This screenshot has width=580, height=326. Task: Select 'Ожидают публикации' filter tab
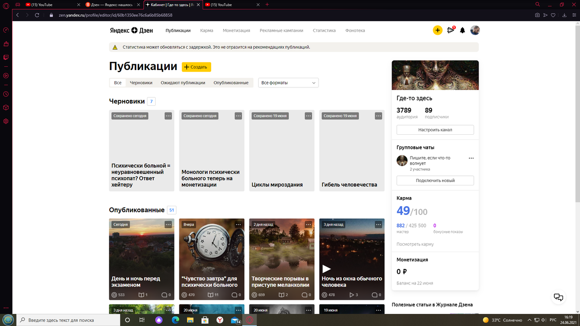[x=183, y=83]
